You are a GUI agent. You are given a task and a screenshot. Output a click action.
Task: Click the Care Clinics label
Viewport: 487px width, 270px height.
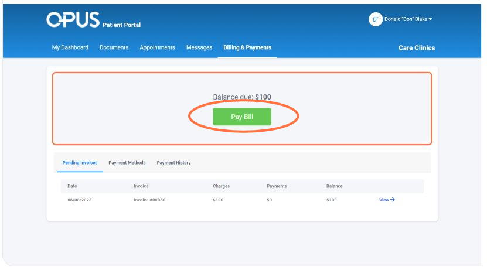(x=417, y=48)
